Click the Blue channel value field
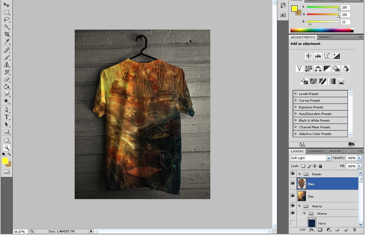The height and width of the screenshot is (235, 365). 345,22
